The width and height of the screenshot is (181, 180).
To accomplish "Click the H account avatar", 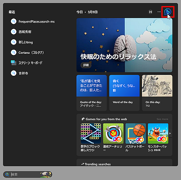I will 150,12.
